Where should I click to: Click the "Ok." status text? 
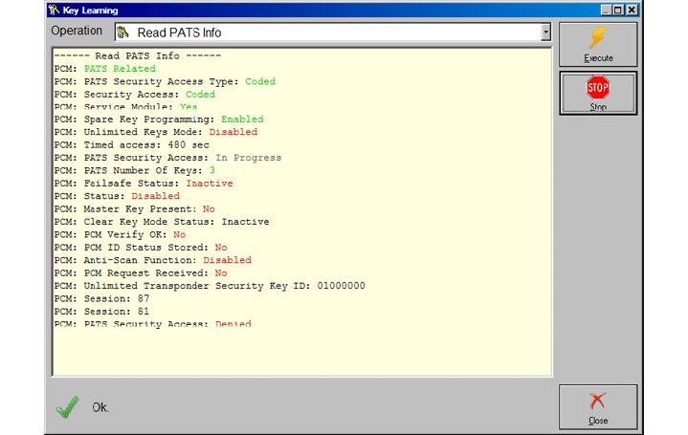100,407
